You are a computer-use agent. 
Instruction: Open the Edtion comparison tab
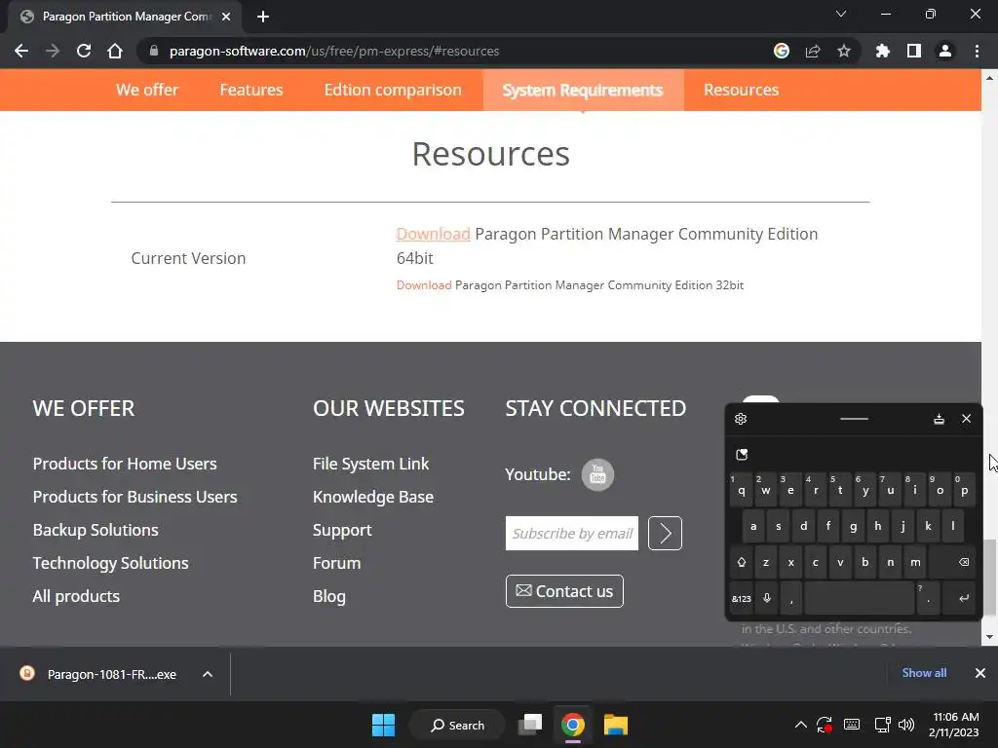click(x=393, y=90)
